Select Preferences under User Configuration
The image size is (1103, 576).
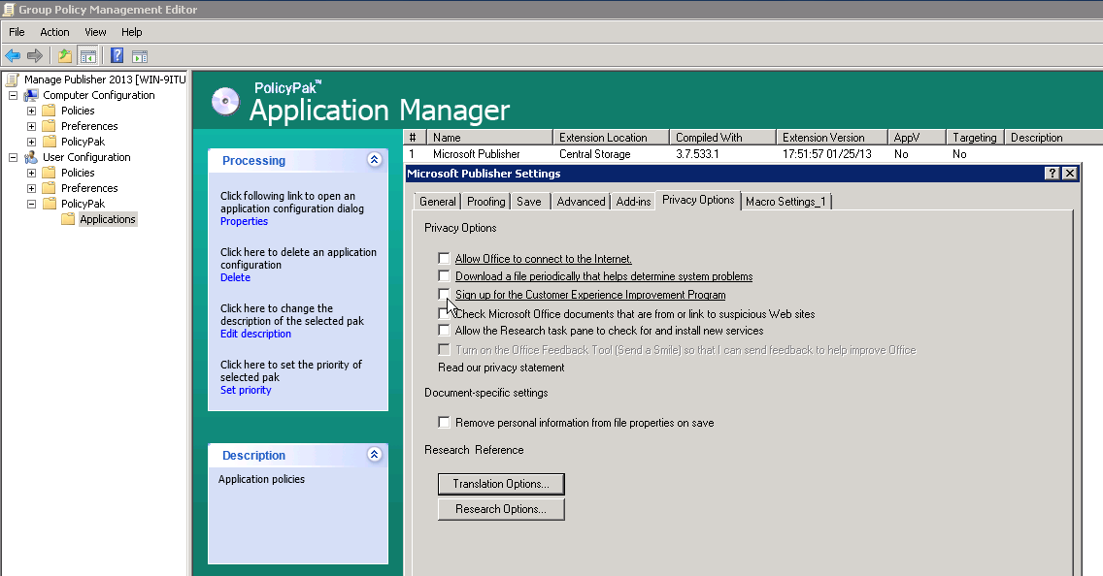(89, 188)
